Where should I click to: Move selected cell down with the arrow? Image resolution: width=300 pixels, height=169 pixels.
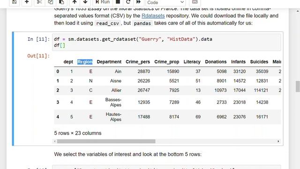[85, 2]
